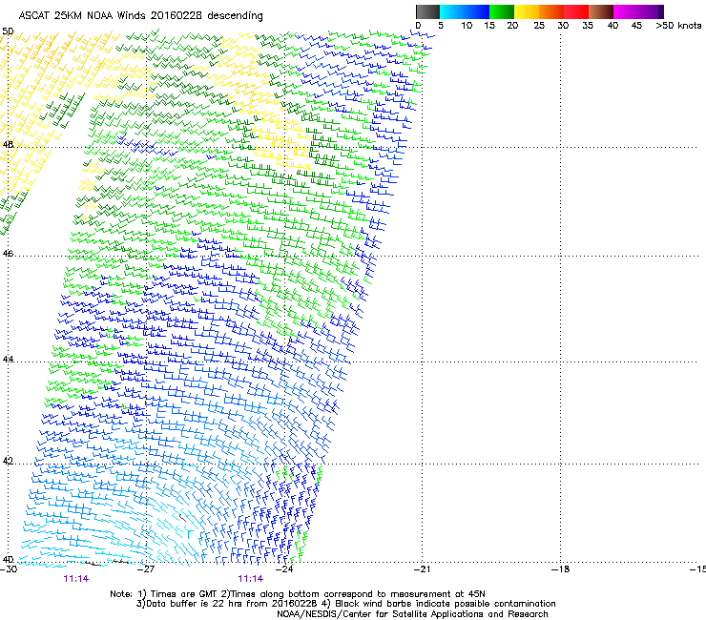Select the magenta 40-45 knots legend segment

[x=626, y=11]
